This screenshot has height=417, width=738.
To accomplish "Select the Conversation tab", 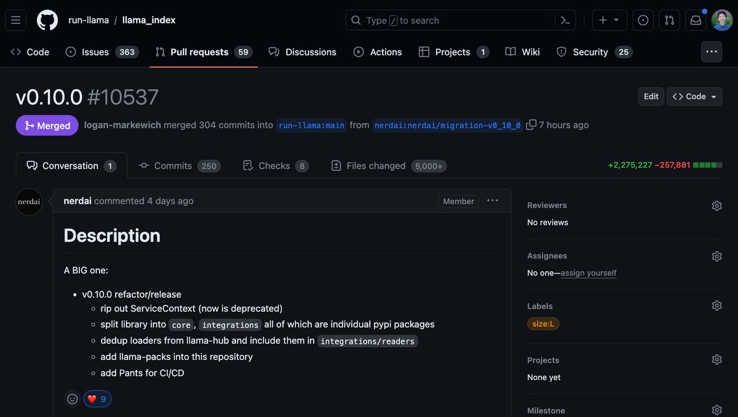I will pos(71,166).
